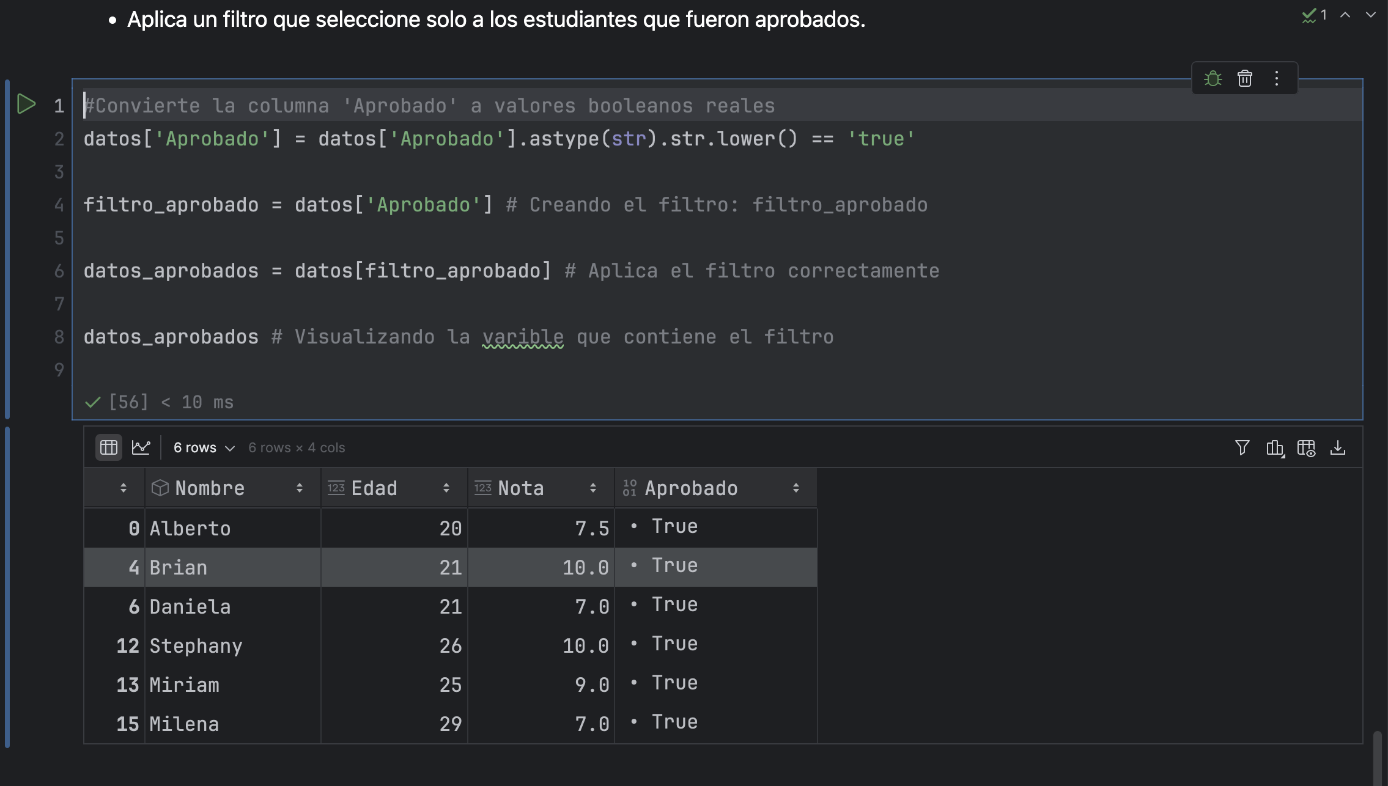The height and width of the screenshot is (786, 1388).
Task: Place cursor on code line 2 number
Action: (x=59, y=139)
